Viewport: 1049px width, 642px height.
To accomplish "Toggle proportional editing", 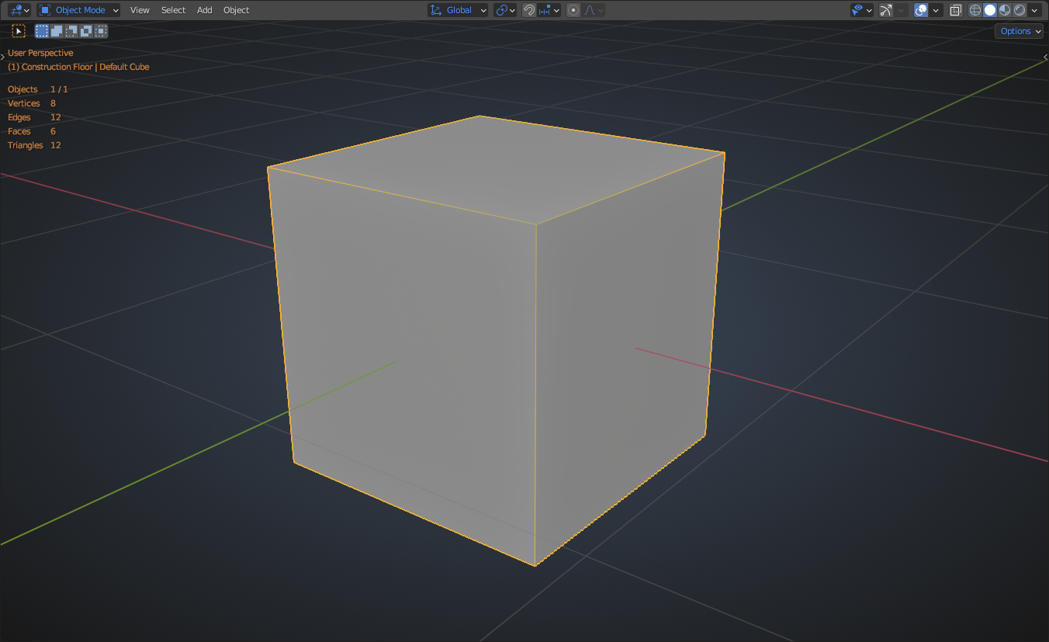I will pos(573,10).
